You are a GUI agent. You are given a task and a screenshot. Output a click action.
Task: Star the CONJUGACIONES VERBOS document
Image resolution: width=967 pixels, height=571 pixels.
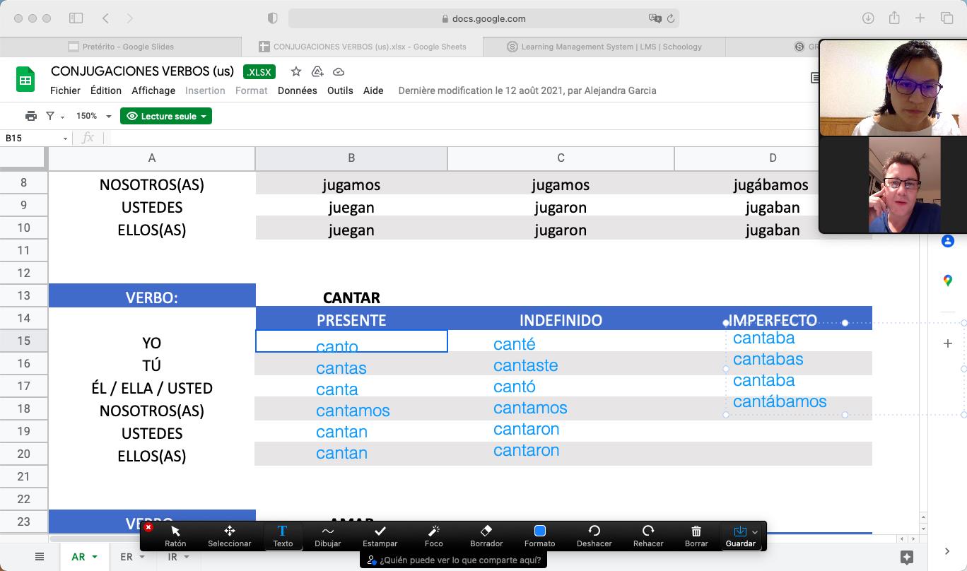point(296,71)
